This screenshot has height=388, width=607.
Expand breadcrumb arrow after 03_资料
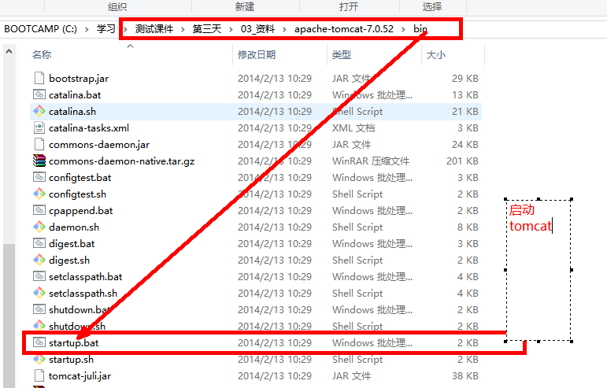(x=284, y=29)
